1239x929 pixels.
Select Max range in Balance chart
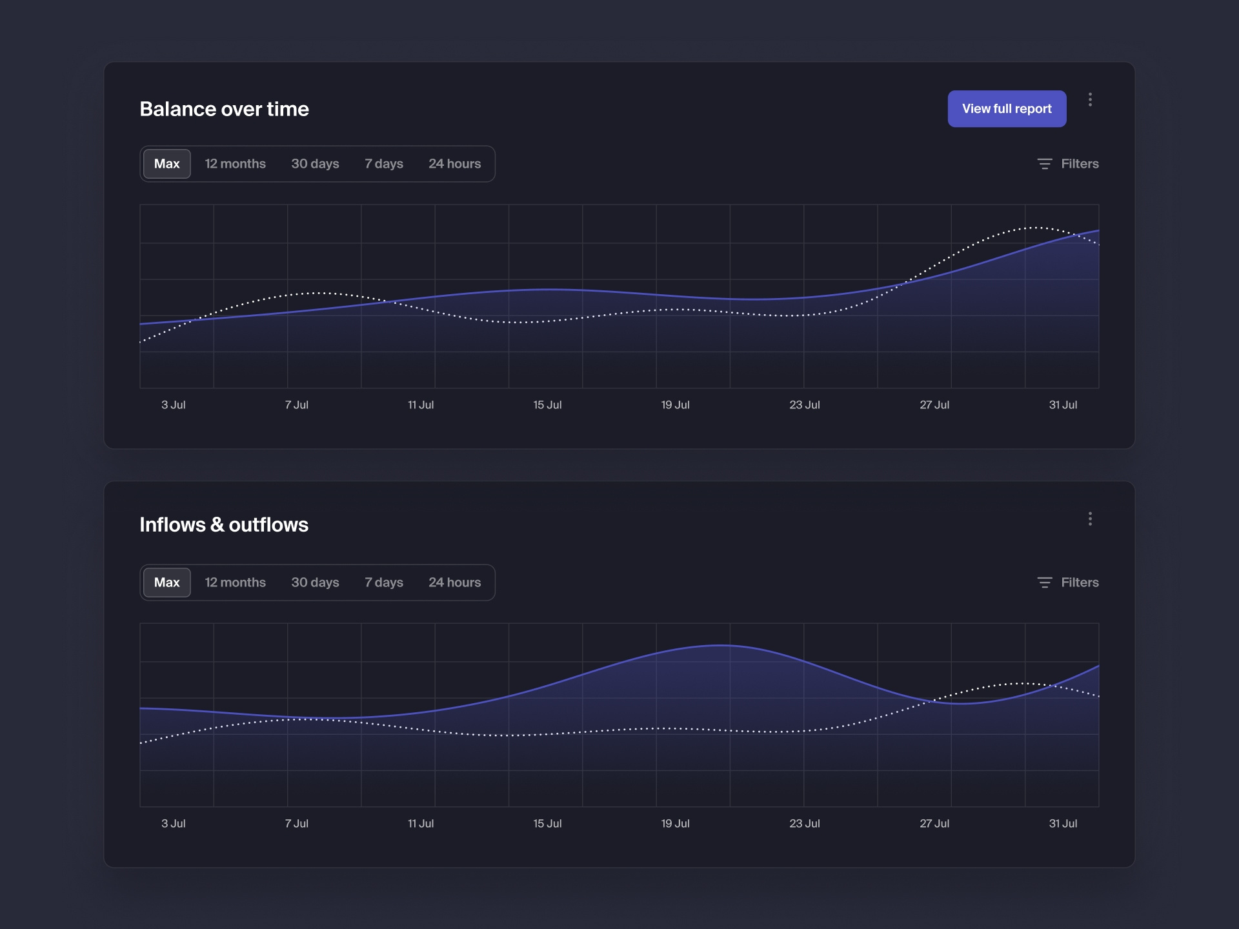(x=166, y=164)
